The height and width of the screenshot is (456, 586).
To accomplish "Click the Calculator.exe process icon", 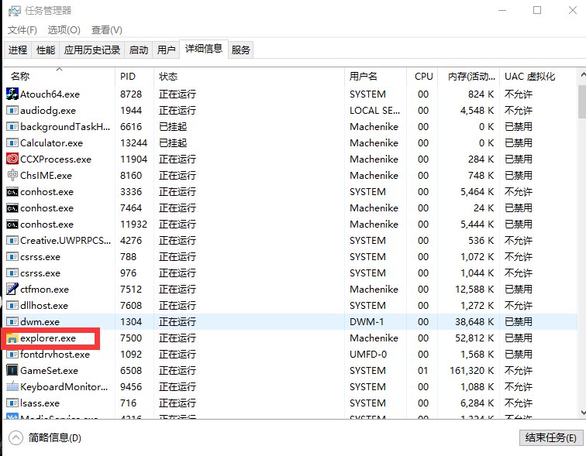I will [x=12, y=142].
